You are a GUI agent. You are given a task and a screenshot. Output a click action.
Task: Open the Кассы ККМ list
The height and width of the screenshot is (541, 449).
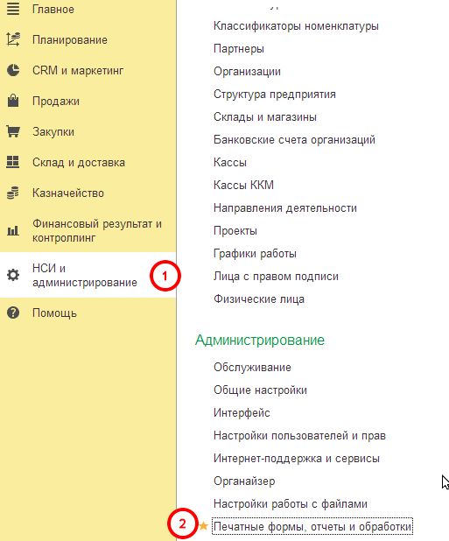click(x=243, y=185)
